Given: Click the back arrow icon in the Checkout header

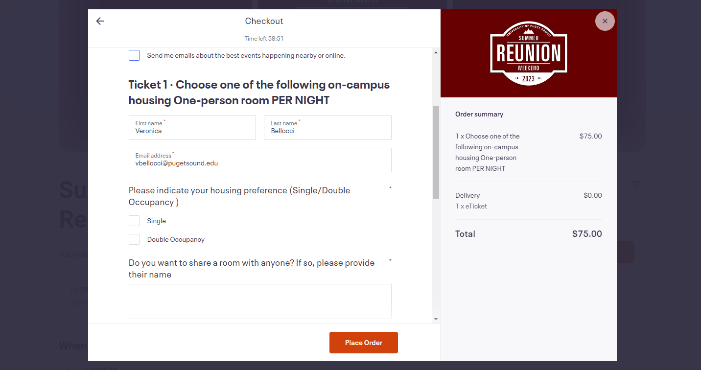Looking at the screenshot, I should [100, 21].
